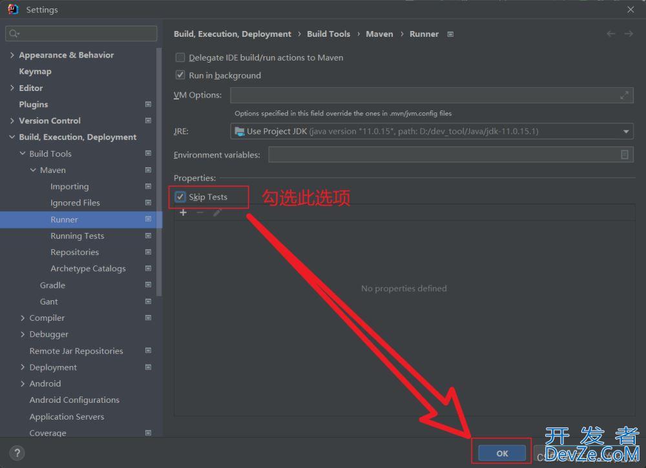Add a new property with plus icon
646x468 pixels.
click(x=183, y=212)
